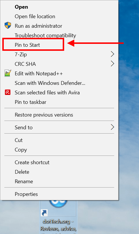Expand the 7-Zip submenu arrow
Screen dimensions: 139x234
[x=112, y=54]
